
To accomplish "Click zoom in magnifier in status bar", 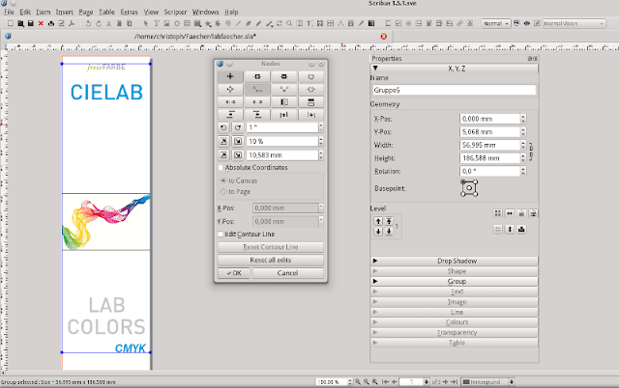I will [374, 381].
